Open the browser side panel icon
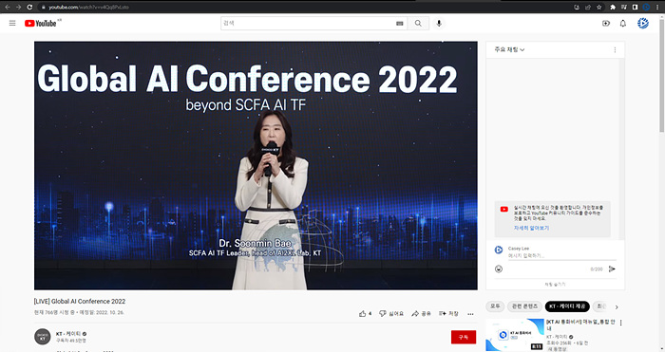The width and height of the screenshot is (665, 352). (635, 7)
